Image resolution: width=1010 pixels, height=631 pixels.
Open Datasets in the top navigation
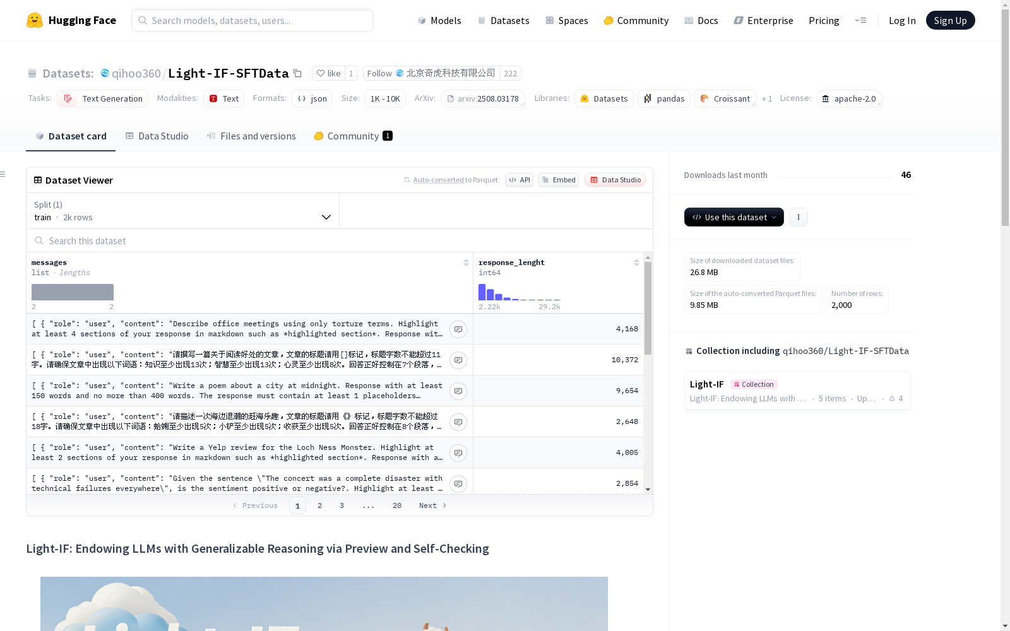pyautogui.click(x=503, y=20)
